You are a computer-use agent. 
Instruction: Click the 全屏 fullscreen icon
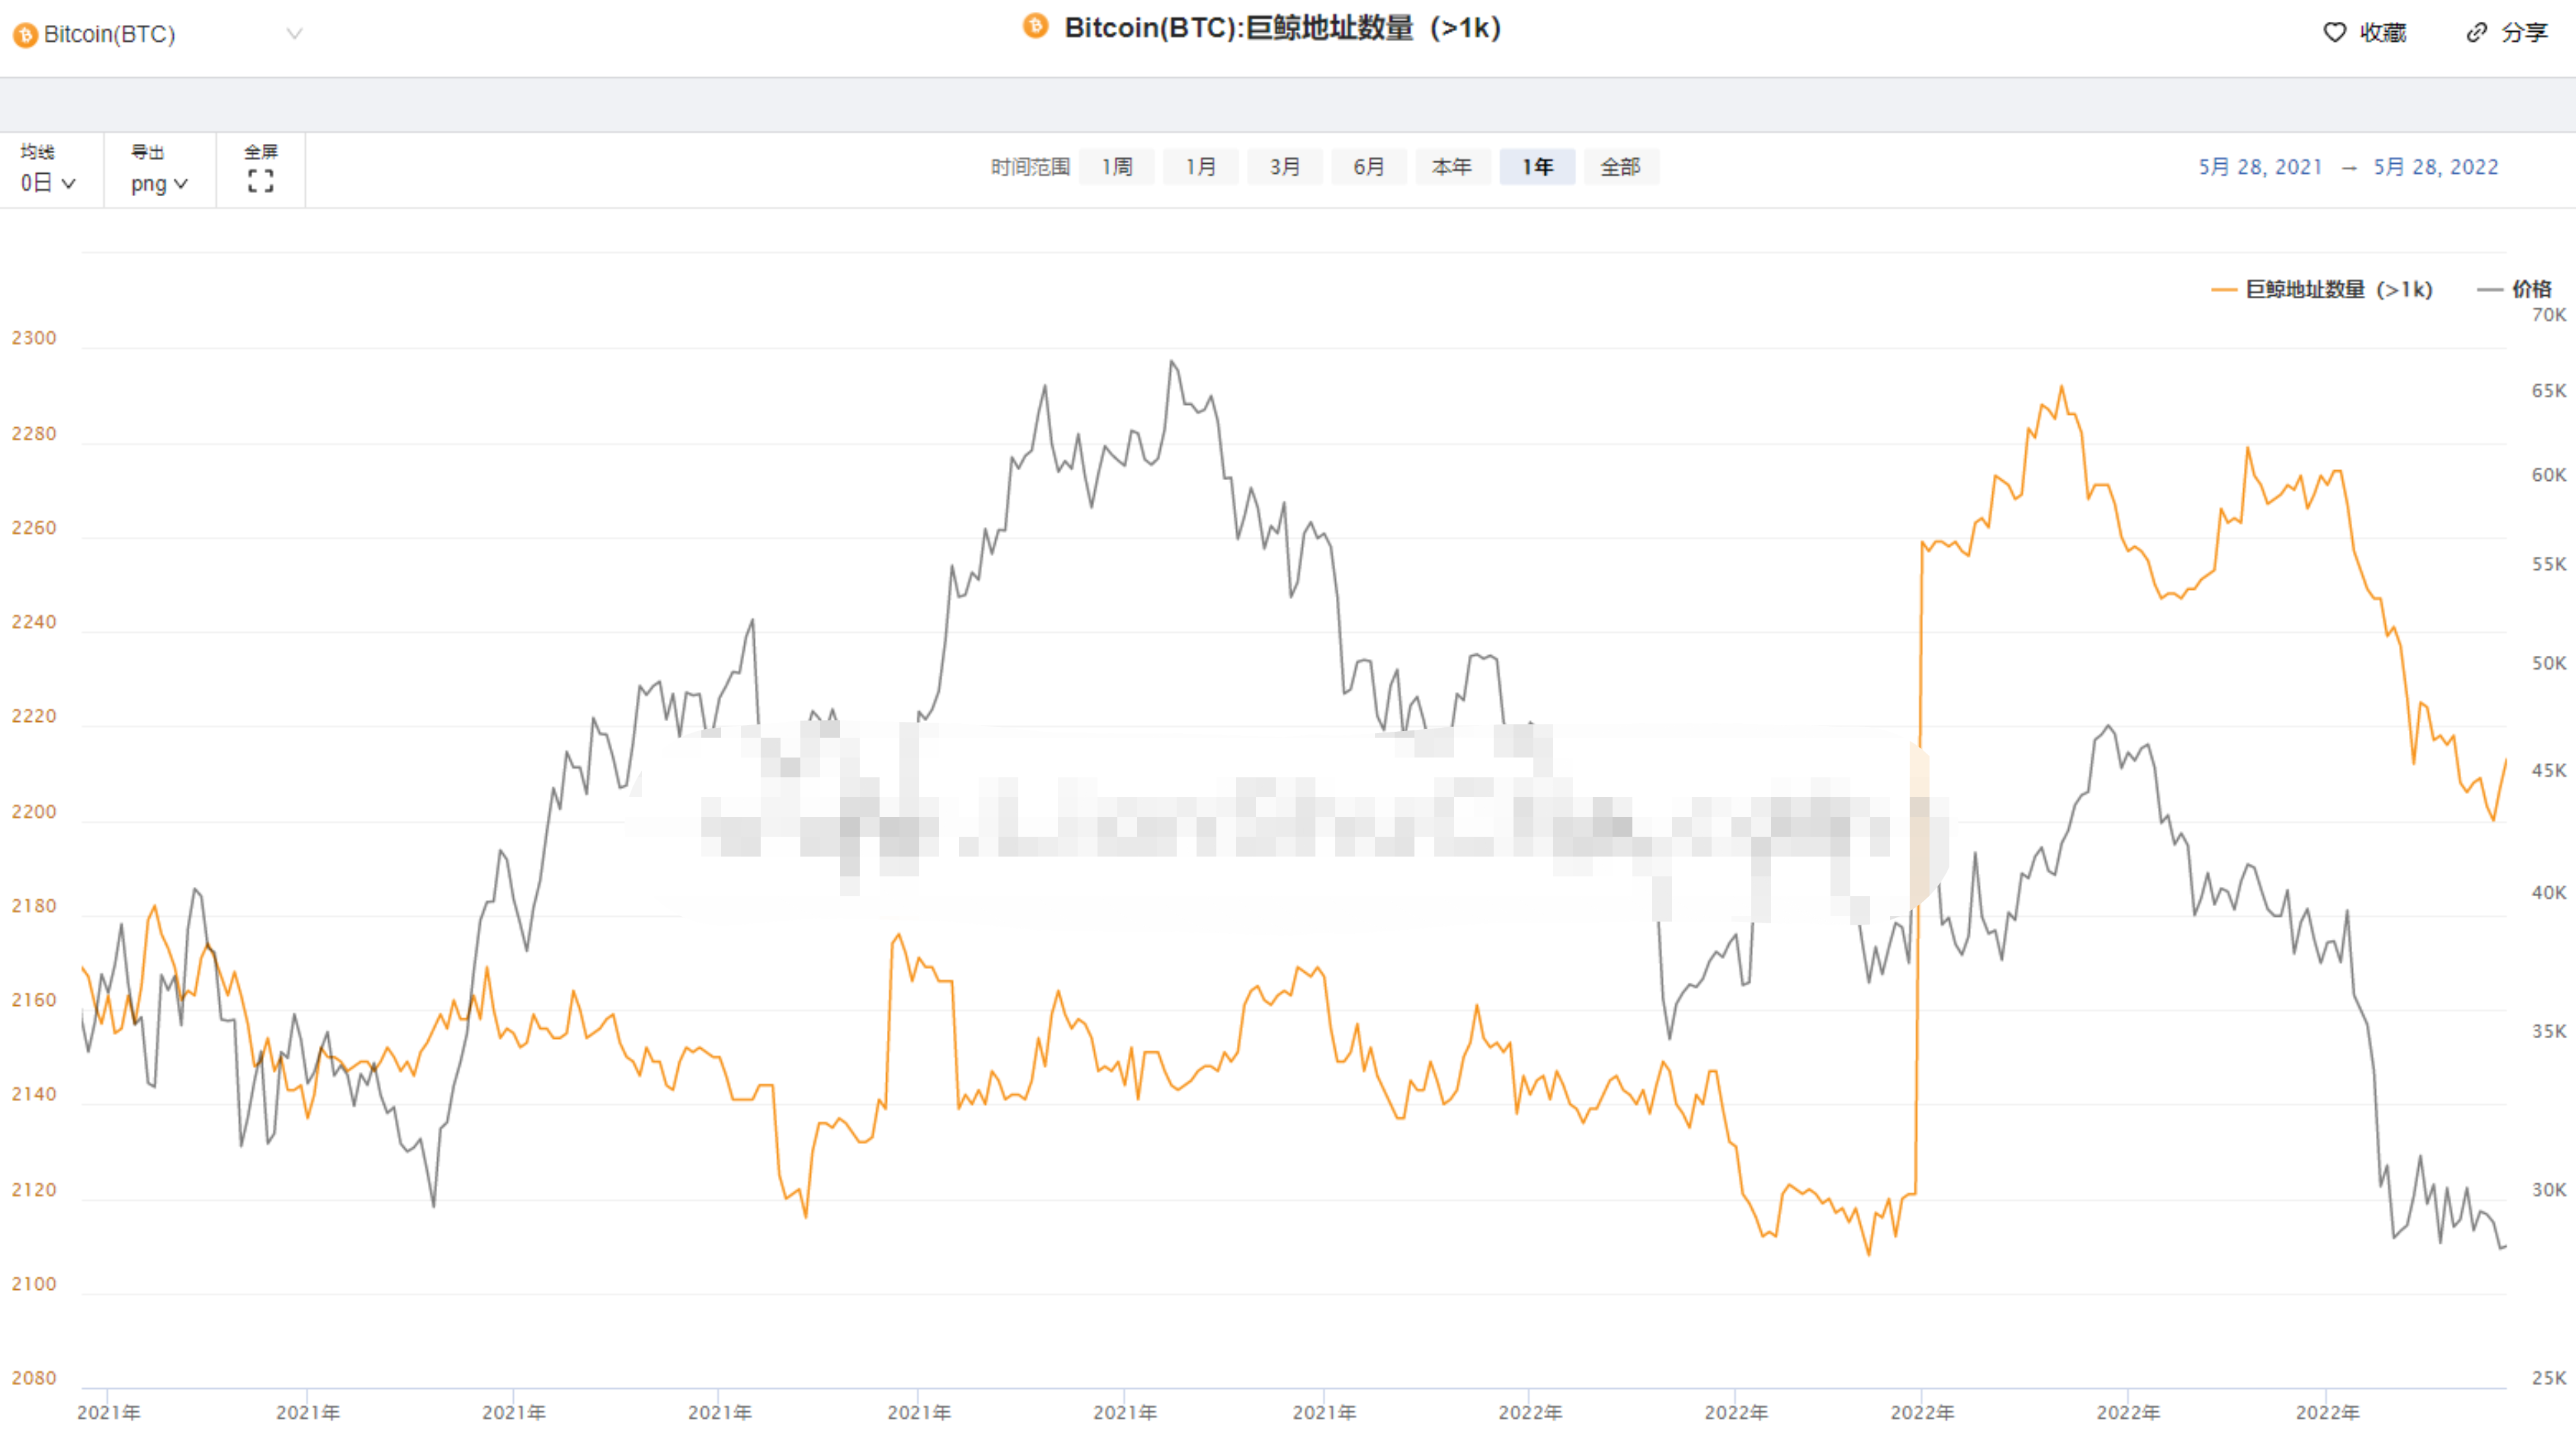point(260,182)
